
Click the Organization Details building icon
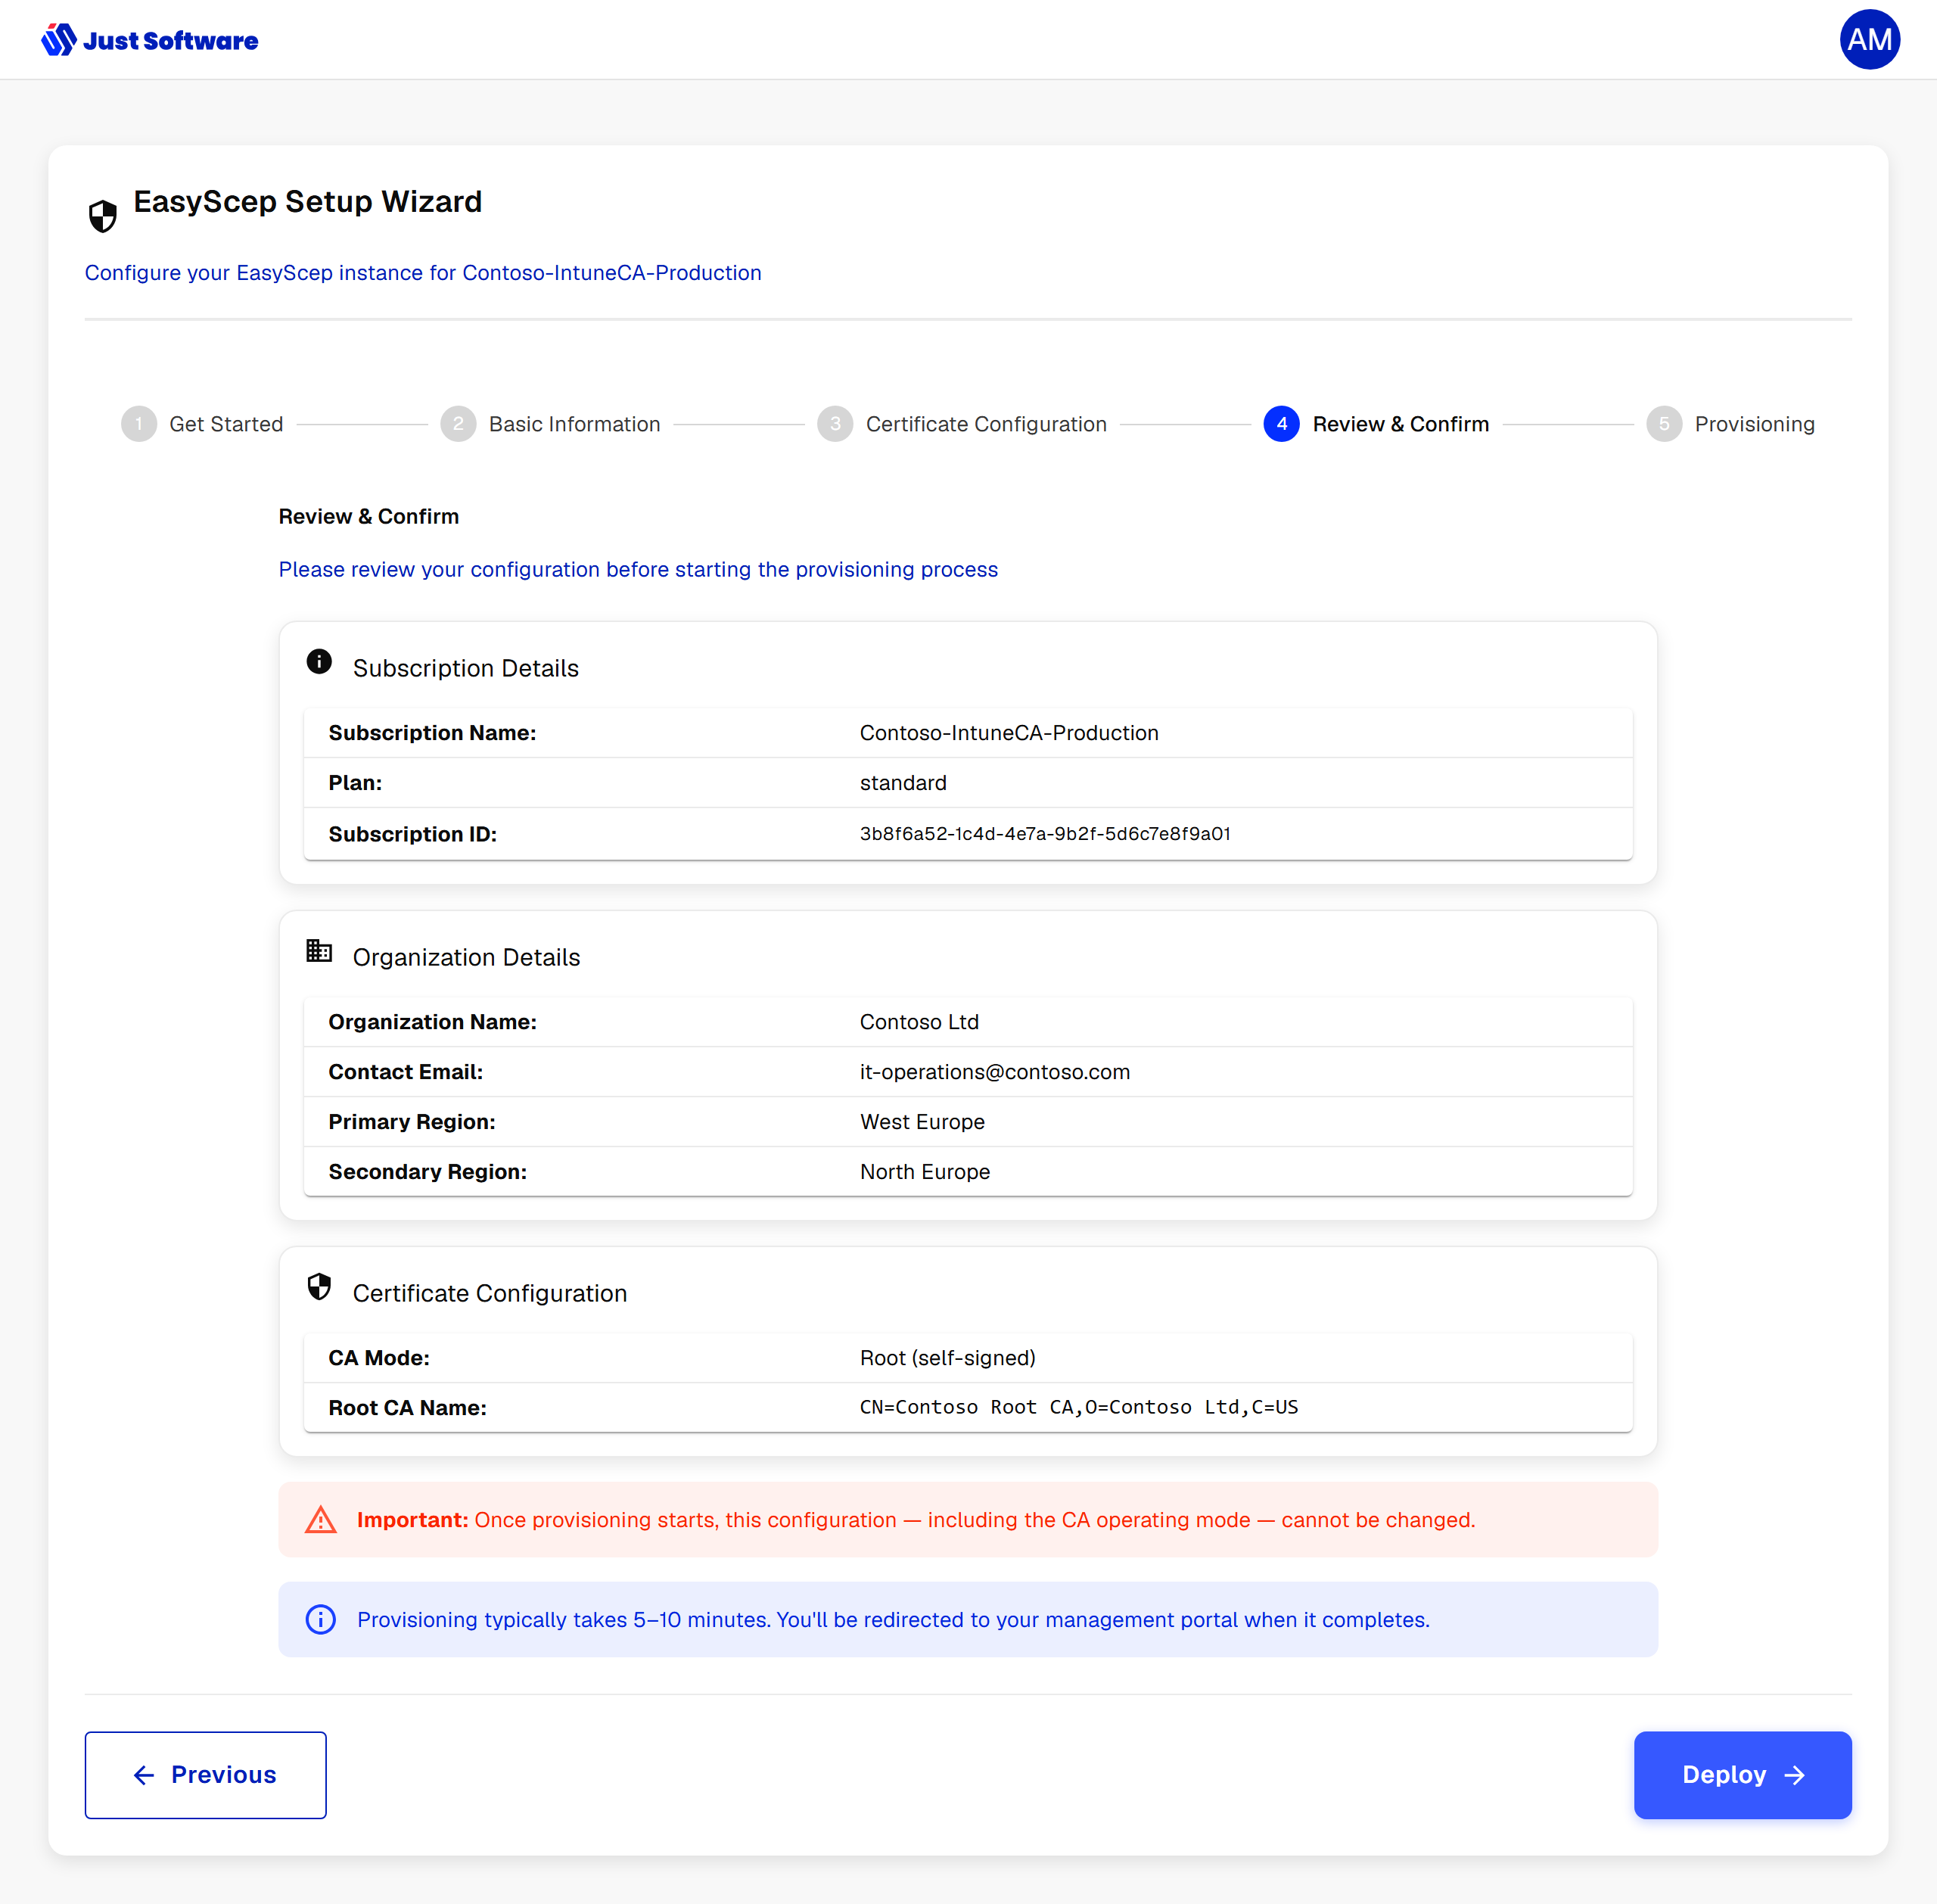tap(319, 951)
